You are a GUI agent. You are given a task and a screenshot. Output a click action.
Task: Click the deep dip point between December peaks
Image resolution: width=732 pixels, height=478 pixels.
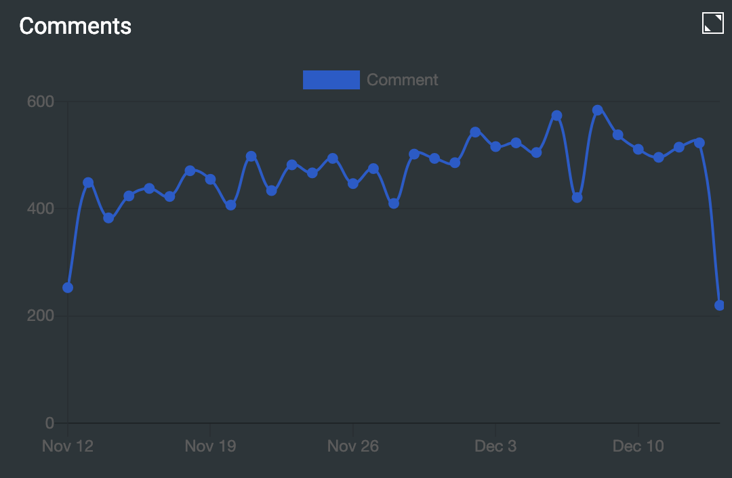point(577,198)
